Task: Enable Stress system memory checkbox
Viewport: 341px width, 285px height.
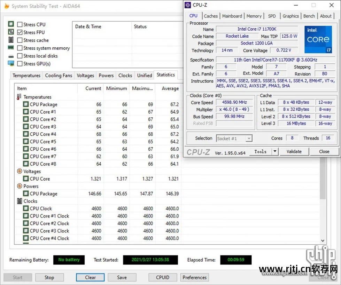Action: click(20, 48)
